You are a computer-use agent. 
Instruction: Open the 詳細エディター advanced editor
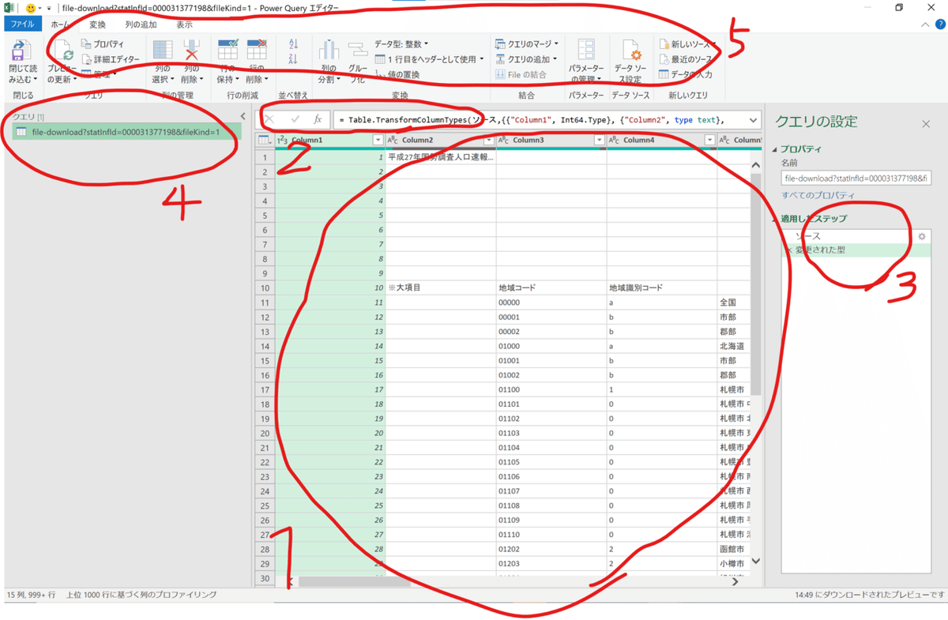[111, 59]
